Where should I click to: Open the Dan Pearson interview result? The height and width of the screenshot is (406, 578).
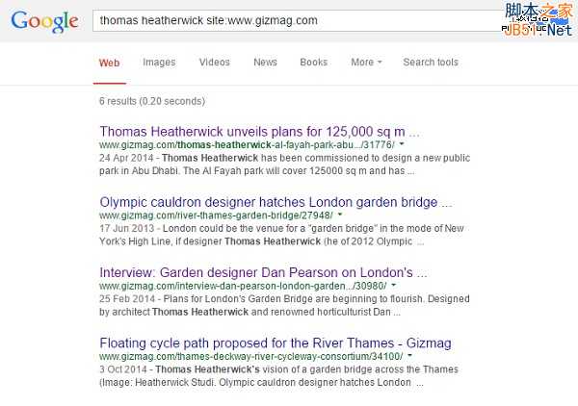click(x=263, y=272)
